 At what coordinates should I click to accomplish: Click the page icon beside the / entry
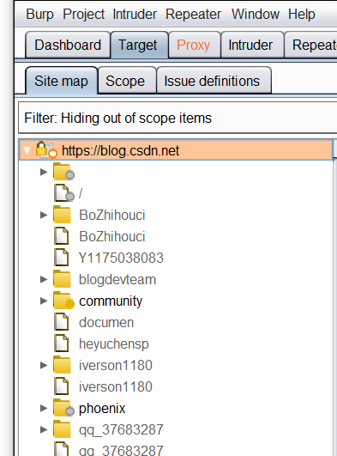(63, 193)
